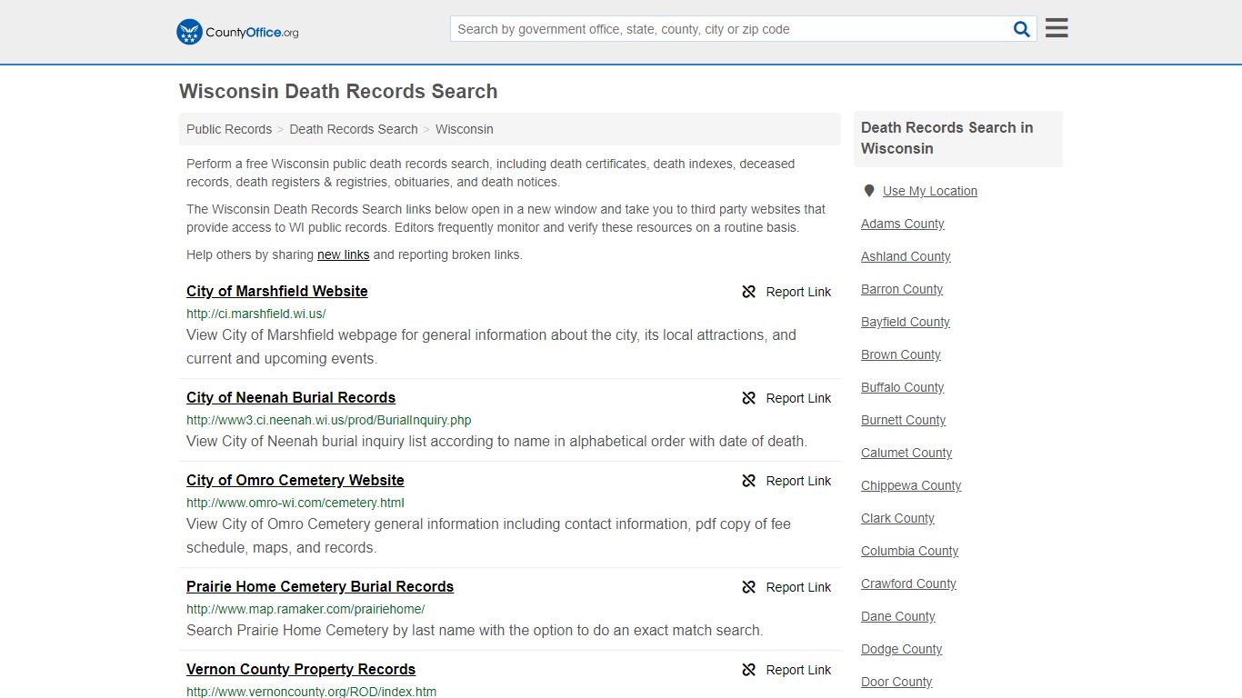Open Barron County death records
1242x698 pixels.
pyautogui.click(x=902, y=289)
